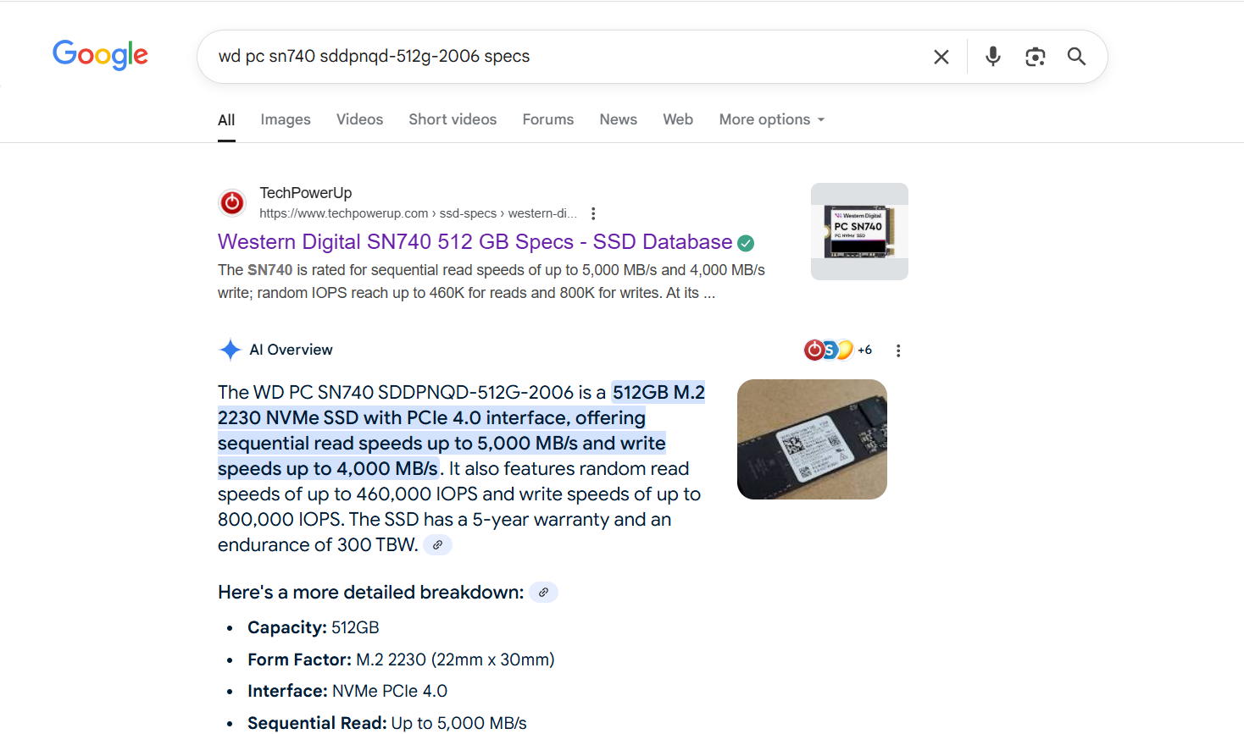Screen dimensions: 1244x734
Task: Click the verified checkmark badge beside the result title
Action: pos(745,243)
